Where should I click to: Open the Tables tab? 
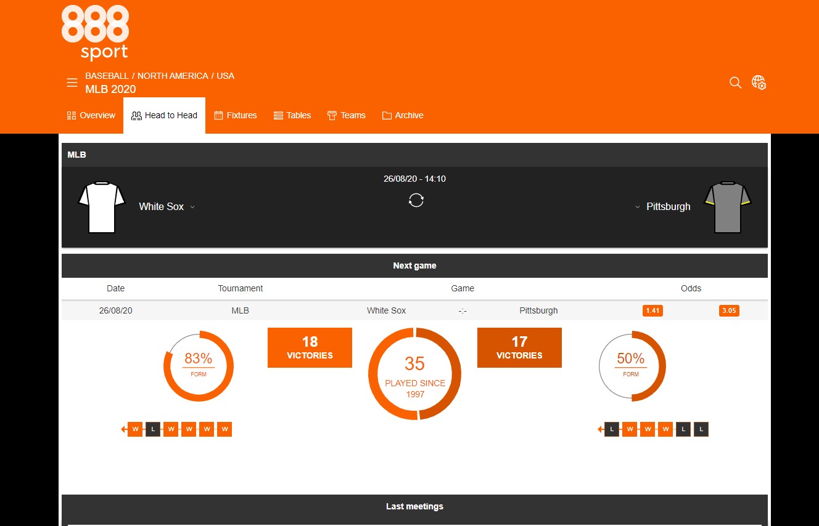pos(292,115)
